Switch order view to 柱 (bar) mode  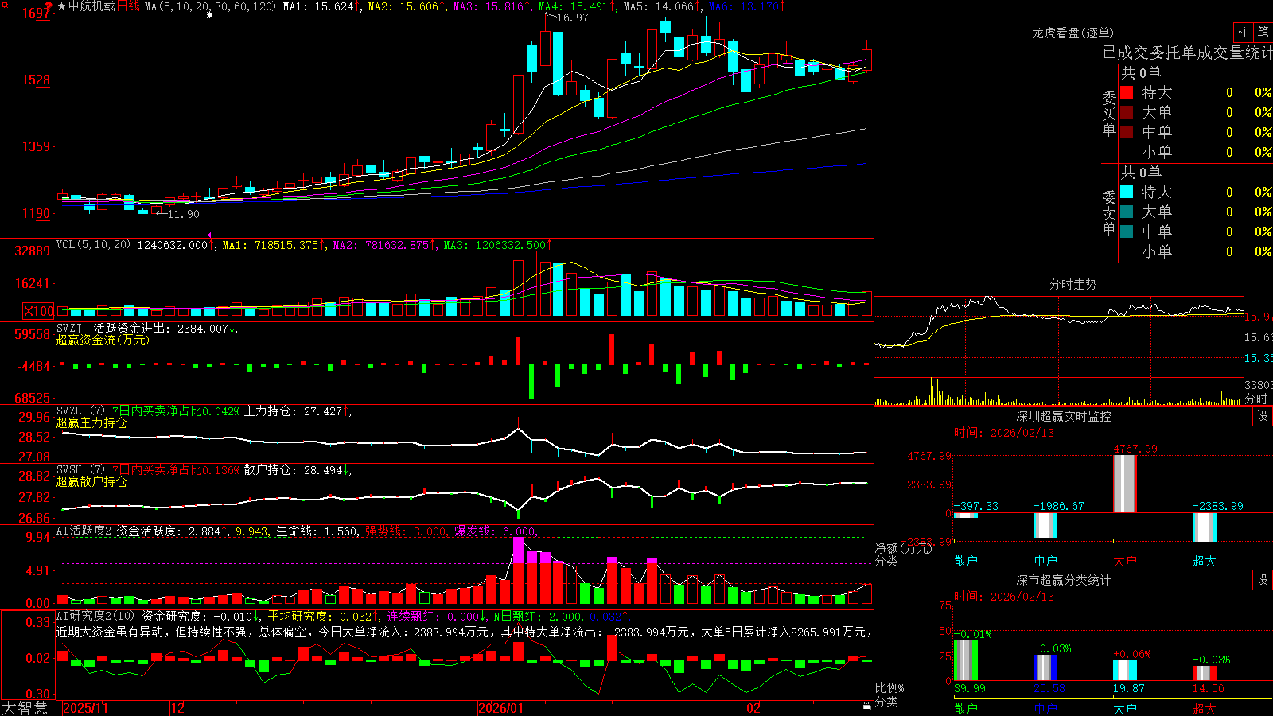click(1243, 32)
